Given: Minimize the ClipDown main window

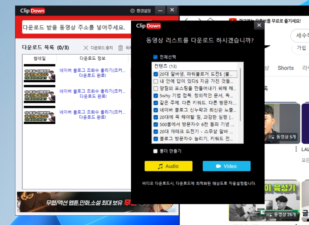Looking at the screenshot, I should click(x=160, y=10).
